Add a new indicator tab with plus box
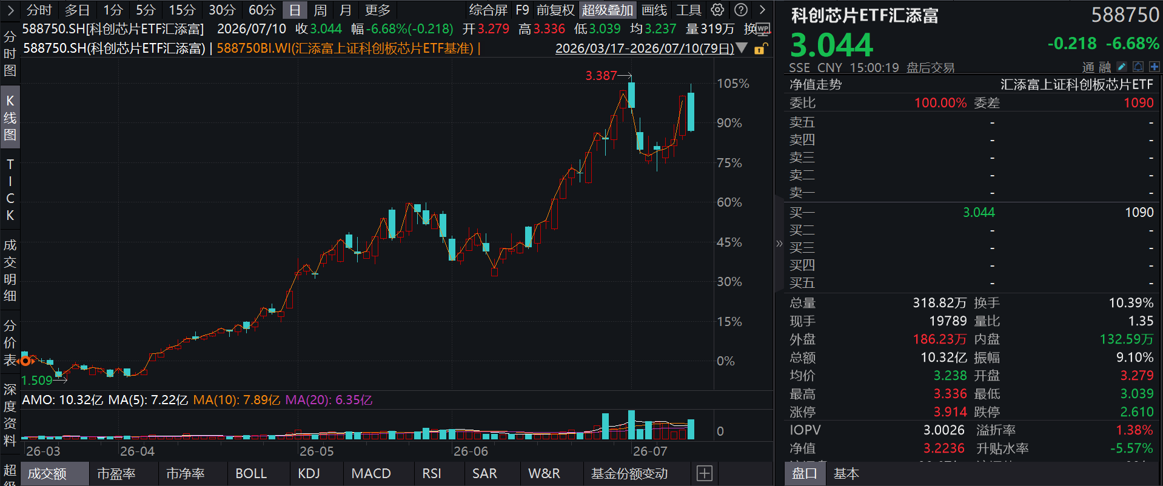 click(x=705, y=473)
